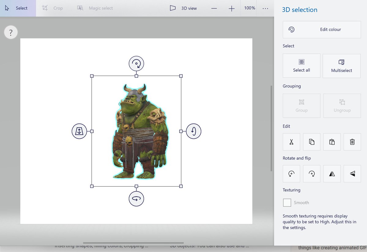Image resolution: width=367 pixels, height=252 pixels.
Task: Enable Multiselect mode
Action: coord(342,66)
